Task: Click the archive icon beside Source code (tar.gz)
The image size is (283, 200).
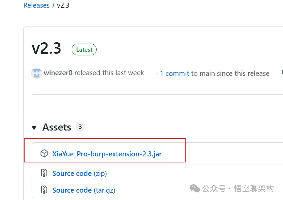Action: click(44, 190)
